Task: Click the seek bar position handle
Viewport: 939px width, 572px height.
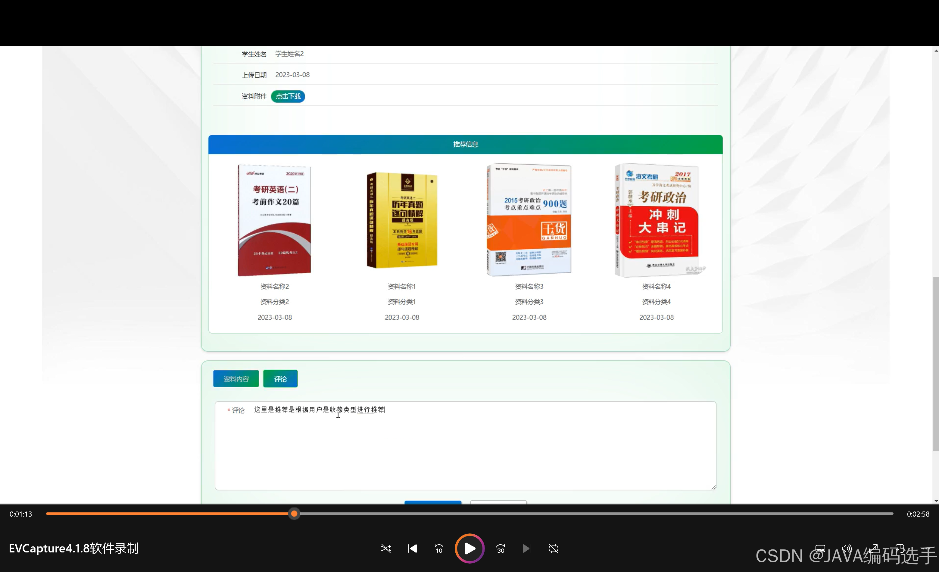Action: (x=294, y=514)
